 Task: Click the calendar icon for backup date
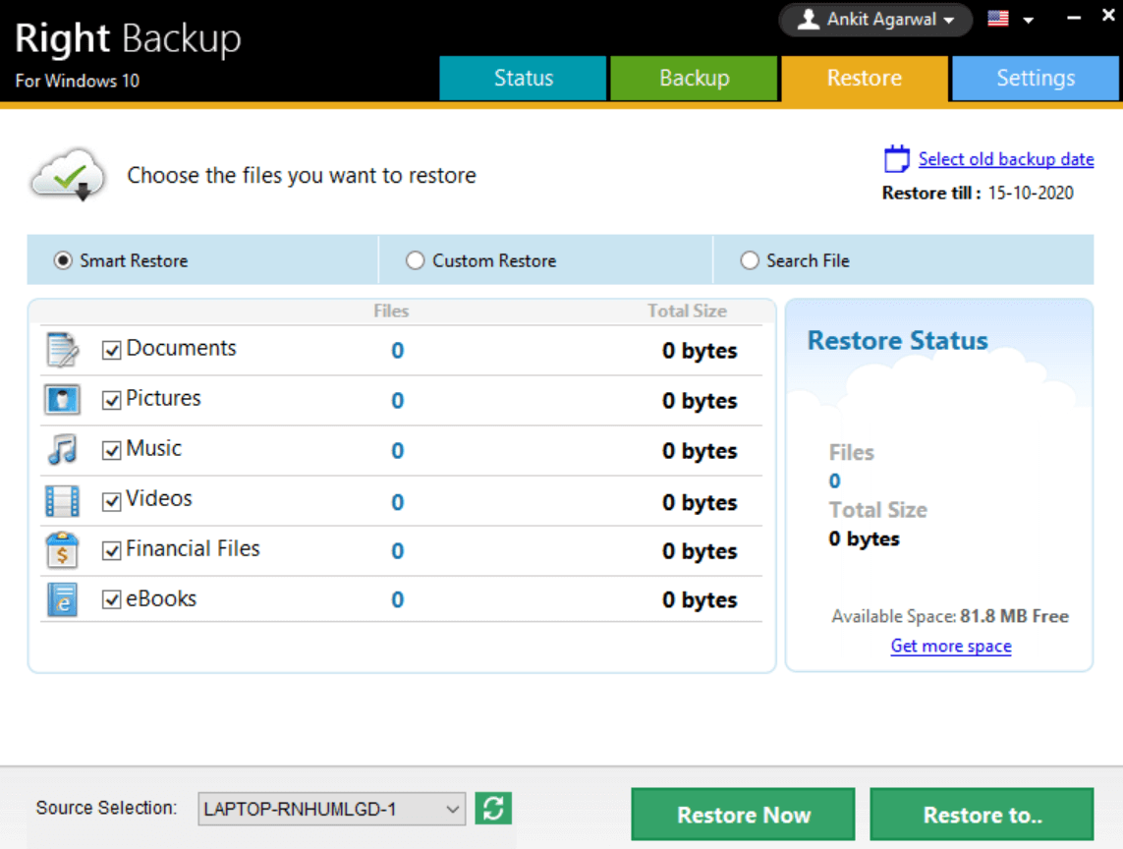coord(896,159)
